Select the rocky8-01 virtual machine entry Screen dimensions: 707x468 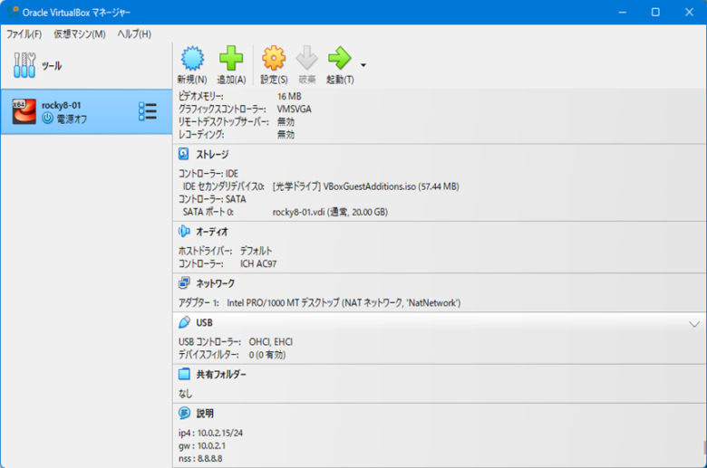(x=86, y=111)
